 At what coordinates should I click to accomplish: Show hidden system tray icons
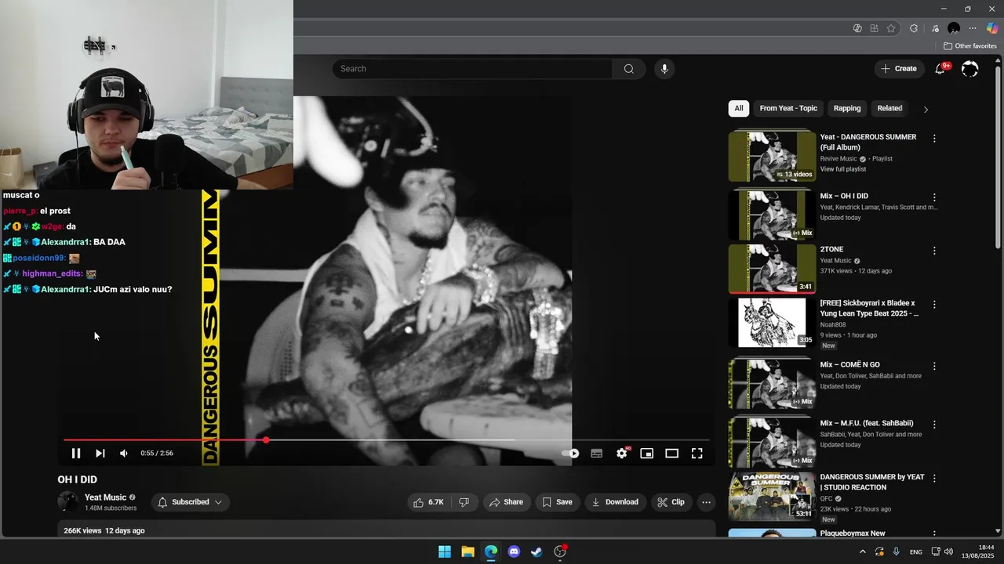coord(863,551)
